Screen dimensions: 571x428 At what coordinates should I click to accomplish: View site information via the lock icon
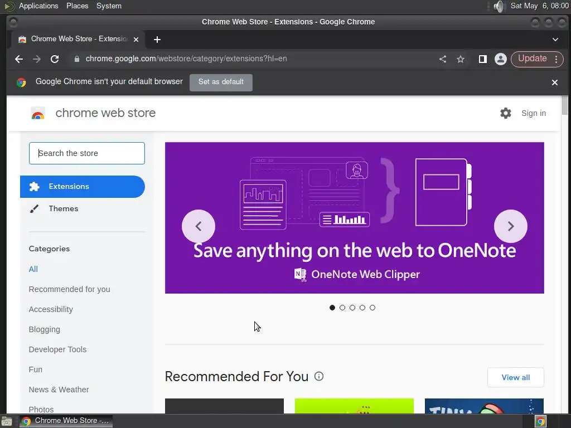point(77,59)
